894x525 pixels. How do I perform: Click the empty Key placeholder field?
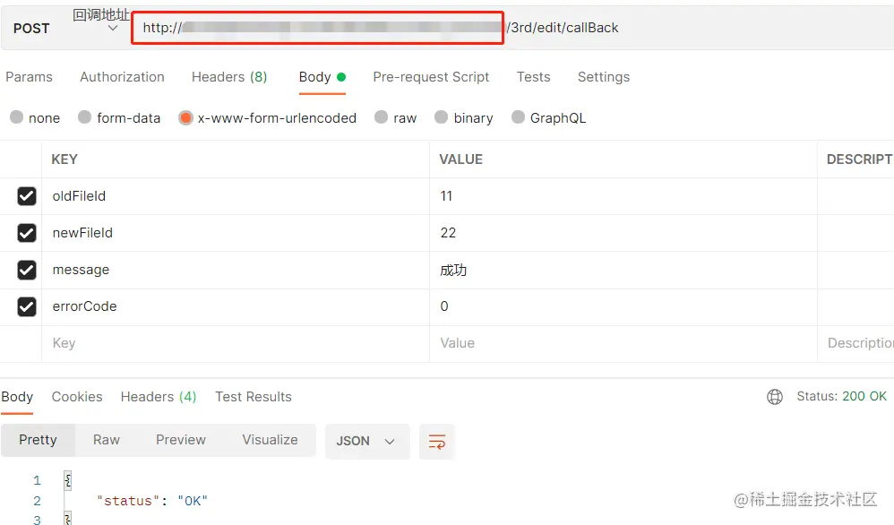click(236, 343)
